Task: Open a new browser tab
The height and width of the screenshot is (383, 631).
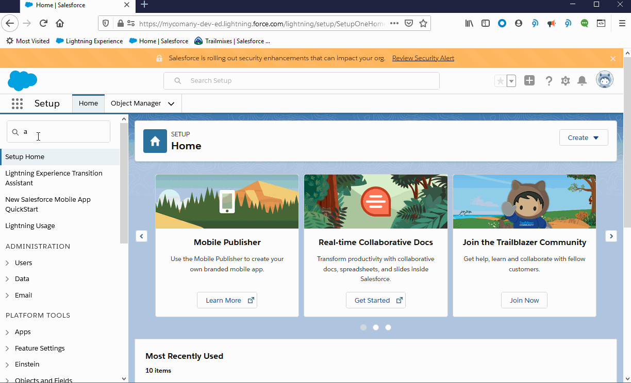Action: [x=144, y=5]
